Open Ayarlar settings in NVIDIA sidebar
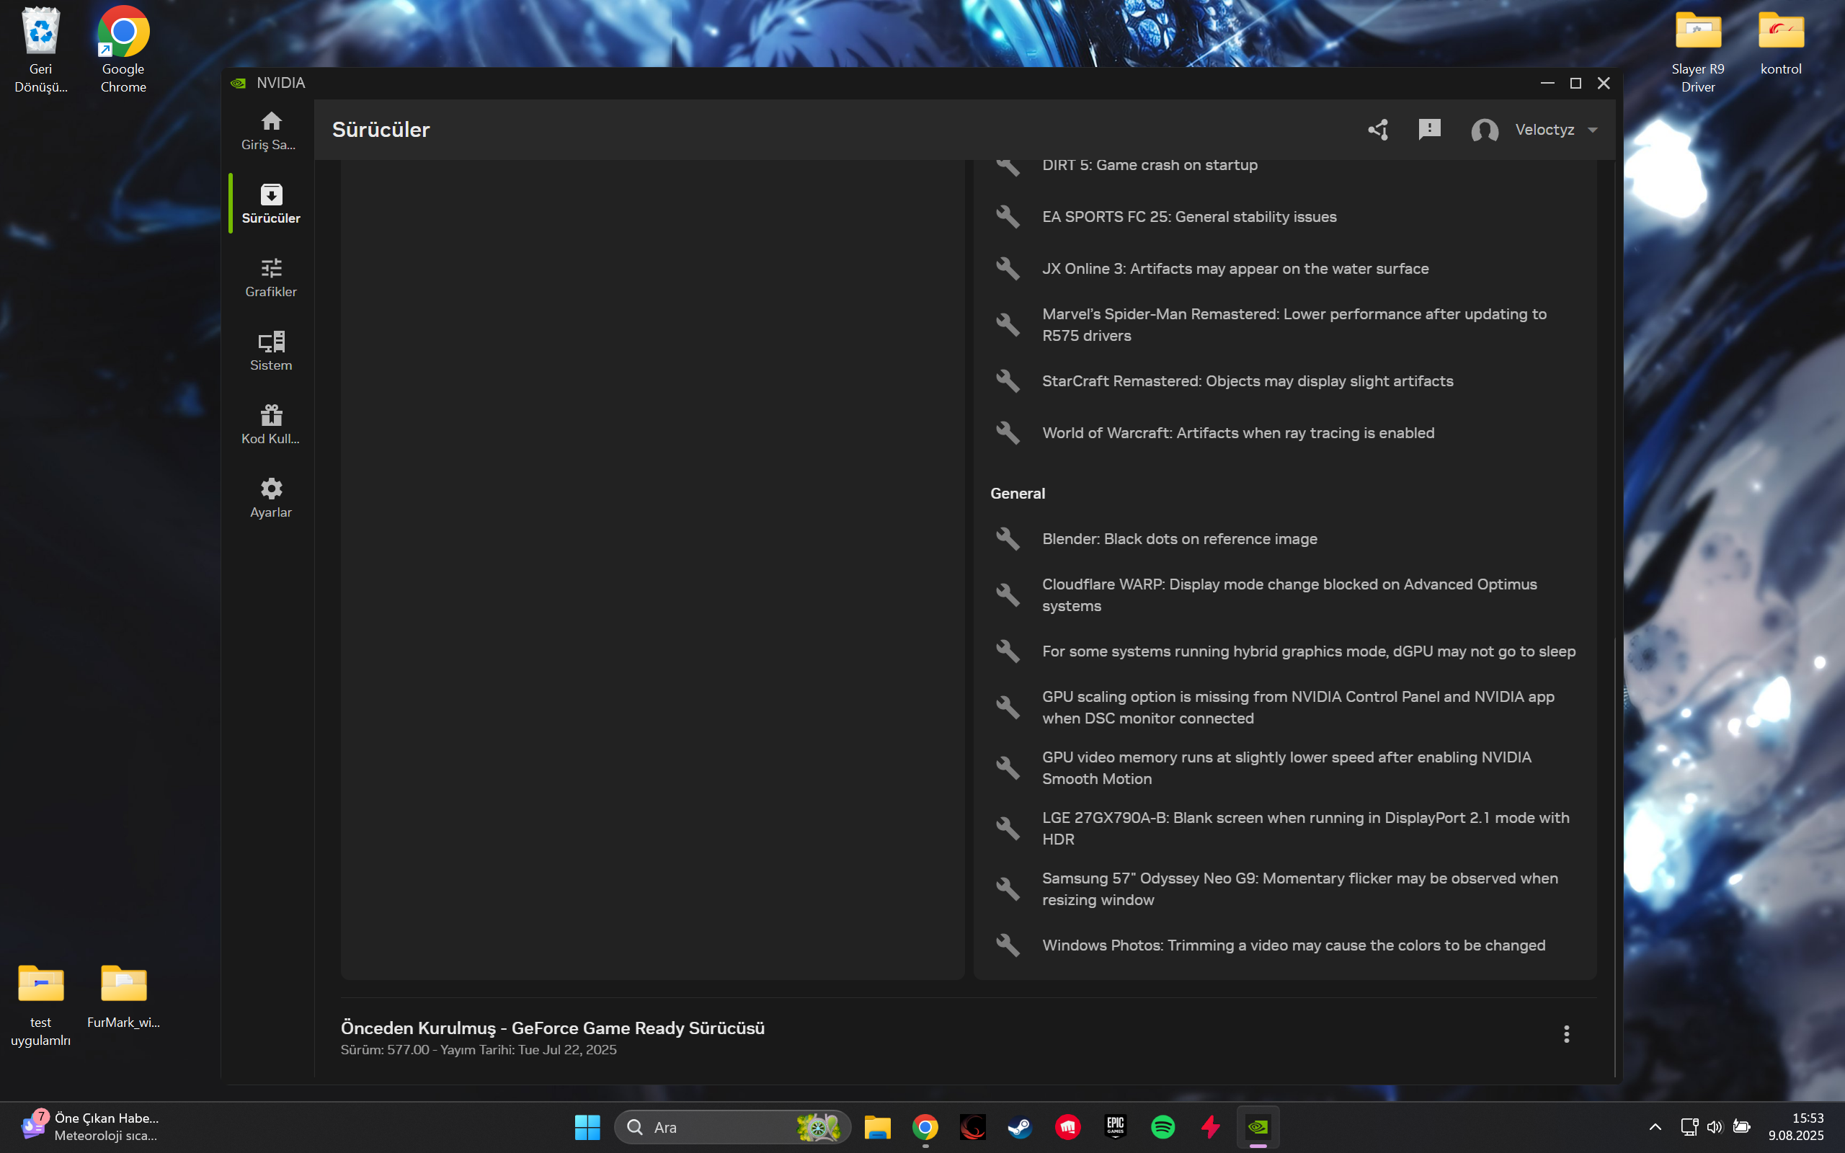The width and height of the screenshot is (1845, 1153). tap(271, 499)
